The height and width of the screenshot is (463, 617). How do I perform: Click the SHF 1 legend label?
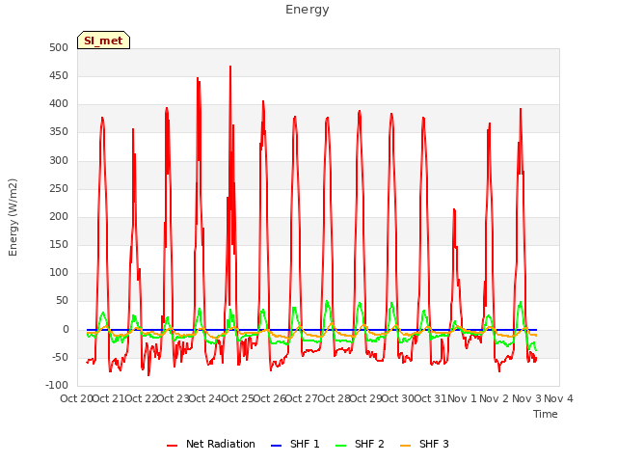point(305,444)
